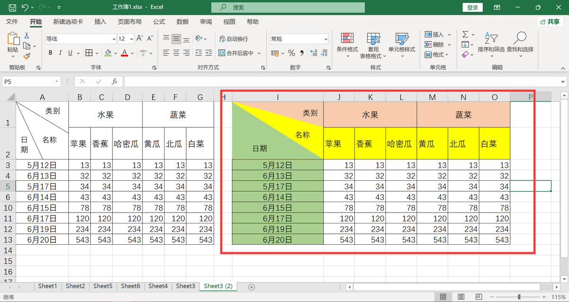Open the 文件 File tab

coord(12,22)
